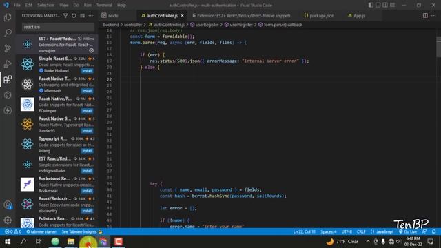441x248 pixels.
Task: Switch to the node tab
Action: click(x=118, y=16)
